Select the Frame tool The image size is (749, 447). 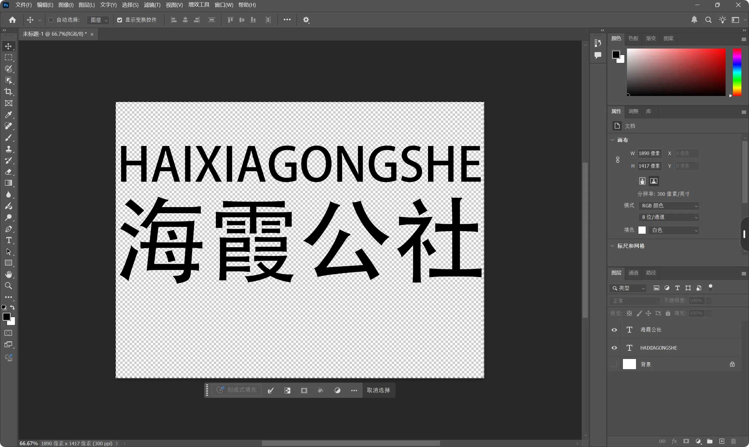8,103
